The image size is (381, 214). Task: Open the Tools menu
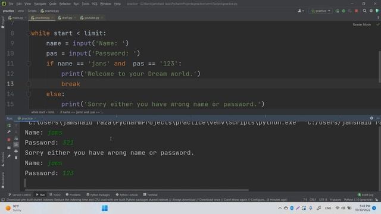click(x=85, y=4)
